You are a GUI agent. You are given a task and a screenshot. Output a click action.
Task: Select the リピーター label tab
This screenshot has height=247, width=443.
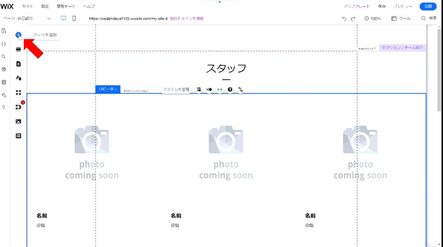pos(108,89)
